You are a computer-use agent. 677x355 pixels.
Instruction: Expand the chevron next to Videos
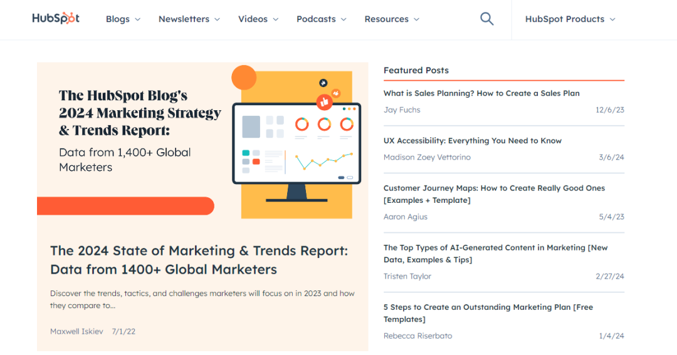(x=276, y=19)
